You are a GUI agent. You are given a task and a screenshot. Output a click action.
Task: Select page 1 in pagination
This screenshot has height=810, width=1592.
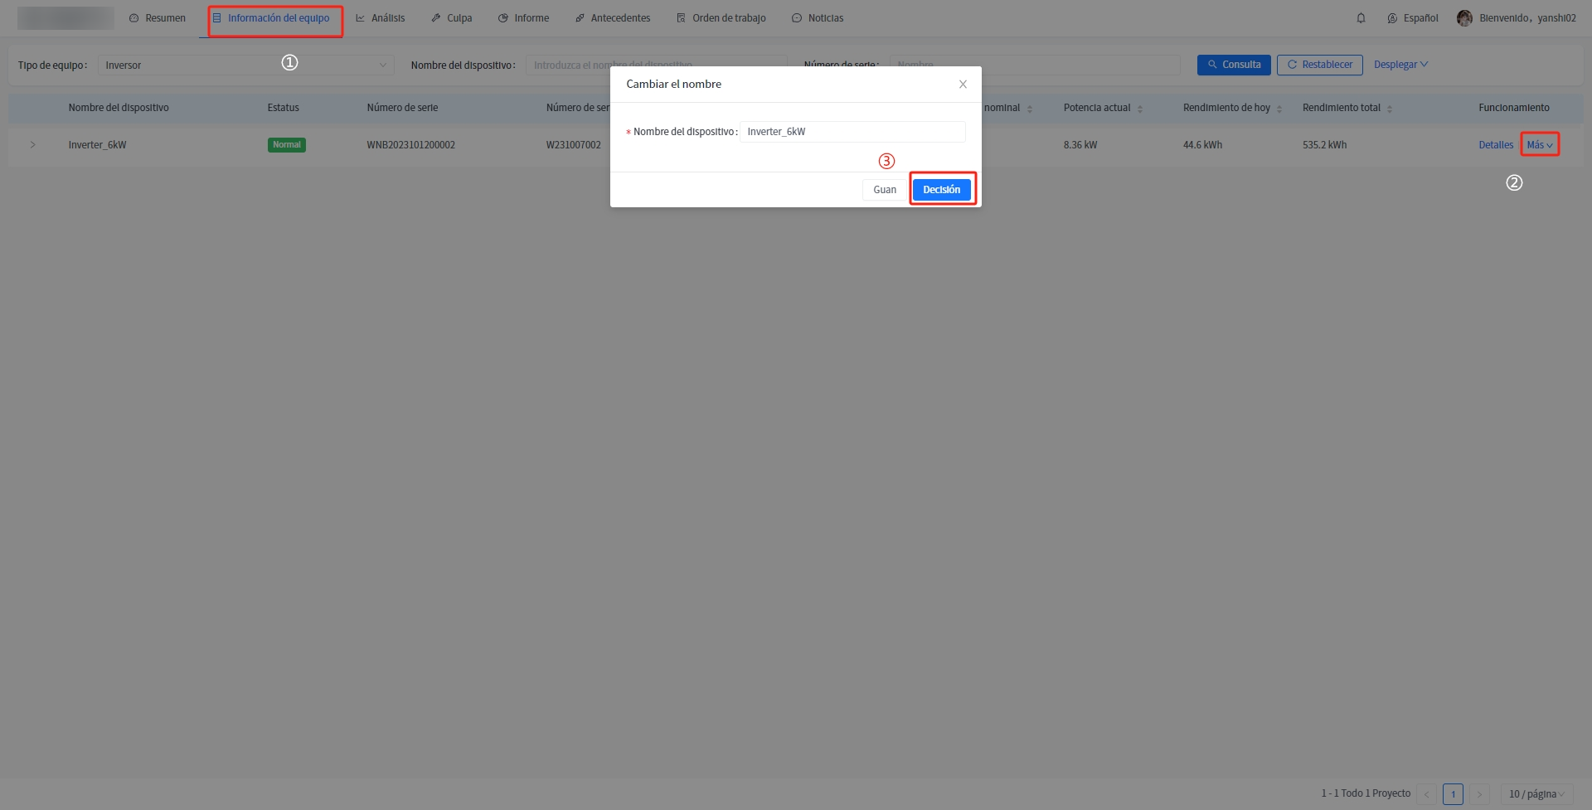click(x=1453, y=794)
